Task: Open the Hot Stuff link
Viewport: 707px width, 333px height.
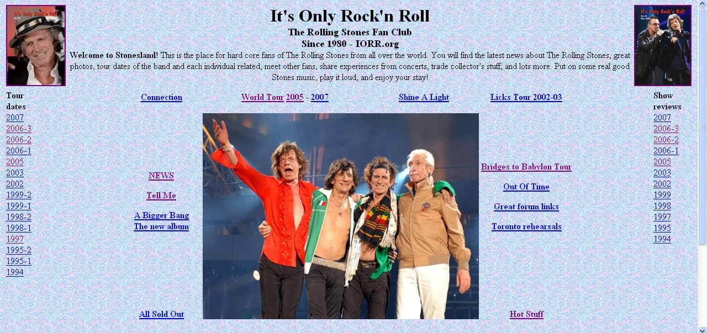Action: coord(526,314)
